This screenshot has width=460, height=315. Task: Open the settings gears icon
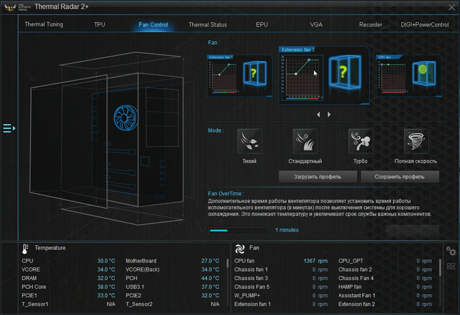[x=451, y=251]
